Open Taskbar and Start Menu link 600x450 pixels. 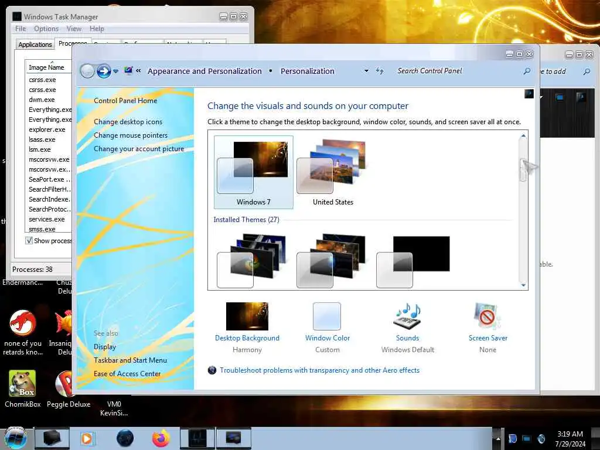(130, 360)
